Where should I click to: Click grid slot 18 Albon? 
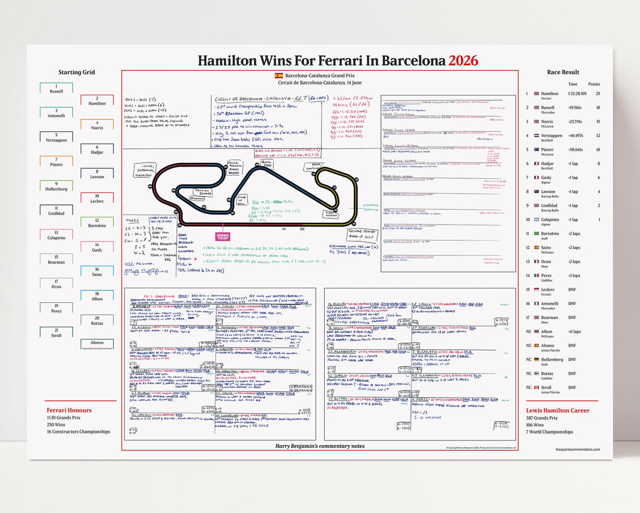coord(97,297)
